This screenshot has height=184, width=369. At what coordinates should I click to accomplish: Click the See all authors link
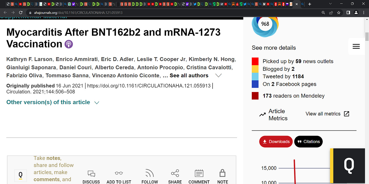189,76
